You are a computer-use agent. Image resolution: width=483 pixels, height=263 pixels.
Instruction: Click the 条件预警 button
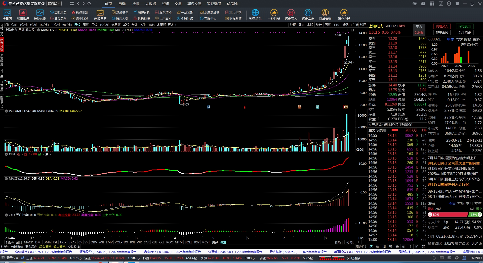465,32
